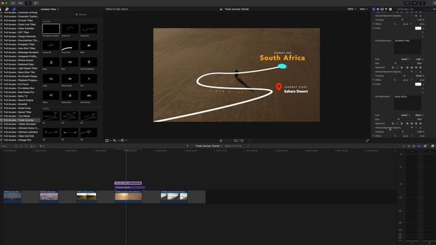
Task: Select the first clip in the timeline
Action: pos(12,197)
